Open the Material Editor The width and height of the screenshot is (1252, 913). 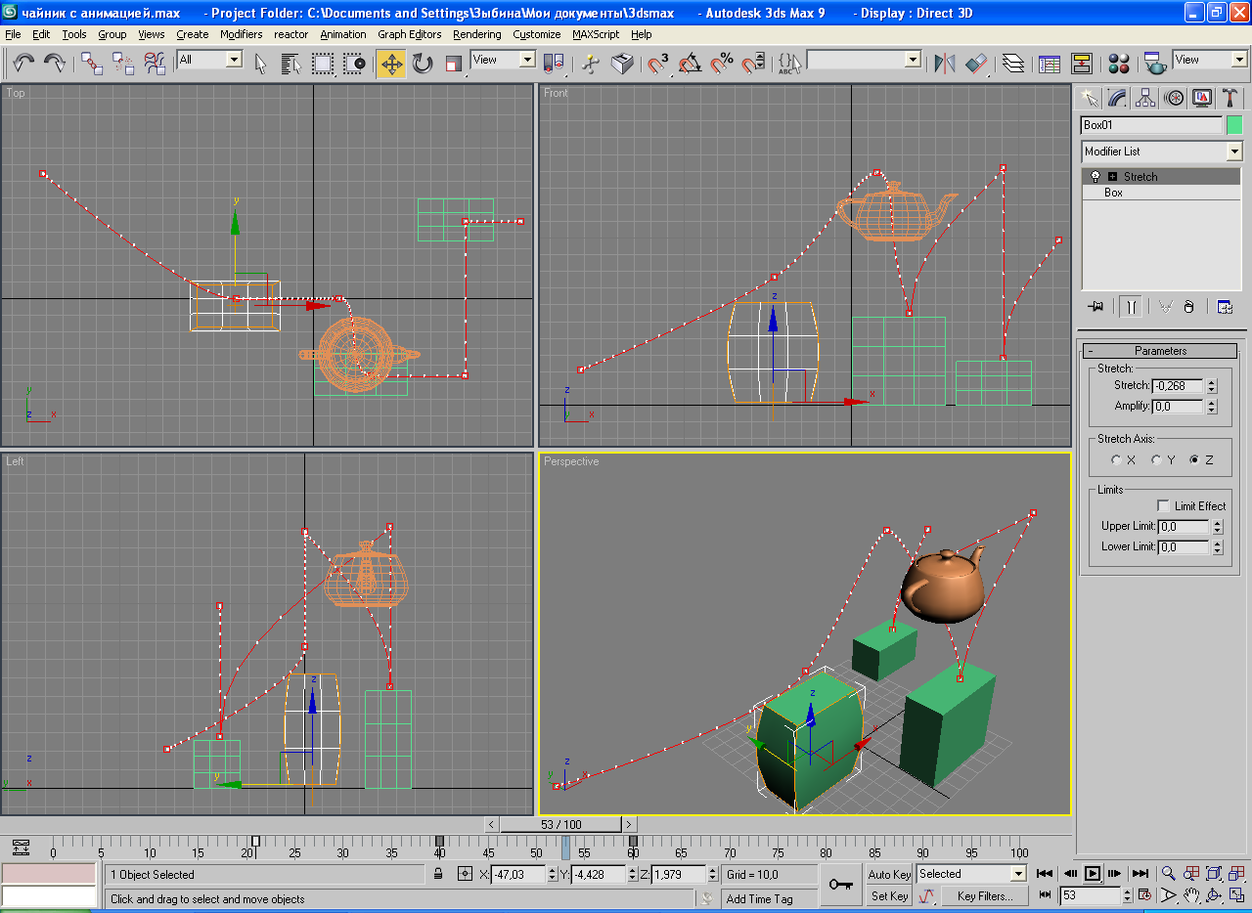pyautogui.click(x=1119, y=64)
